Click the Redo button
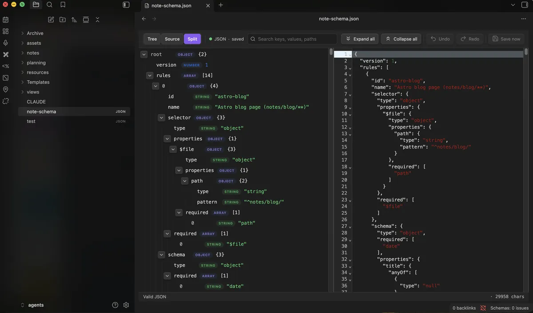 [x=470, y=39]
